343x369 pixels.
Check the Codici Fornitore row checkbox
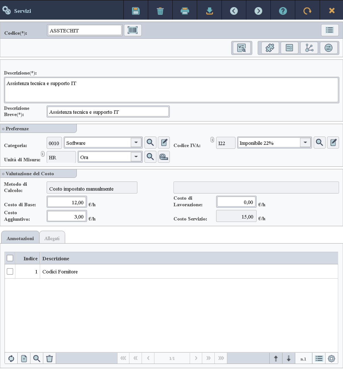[10, 271]
